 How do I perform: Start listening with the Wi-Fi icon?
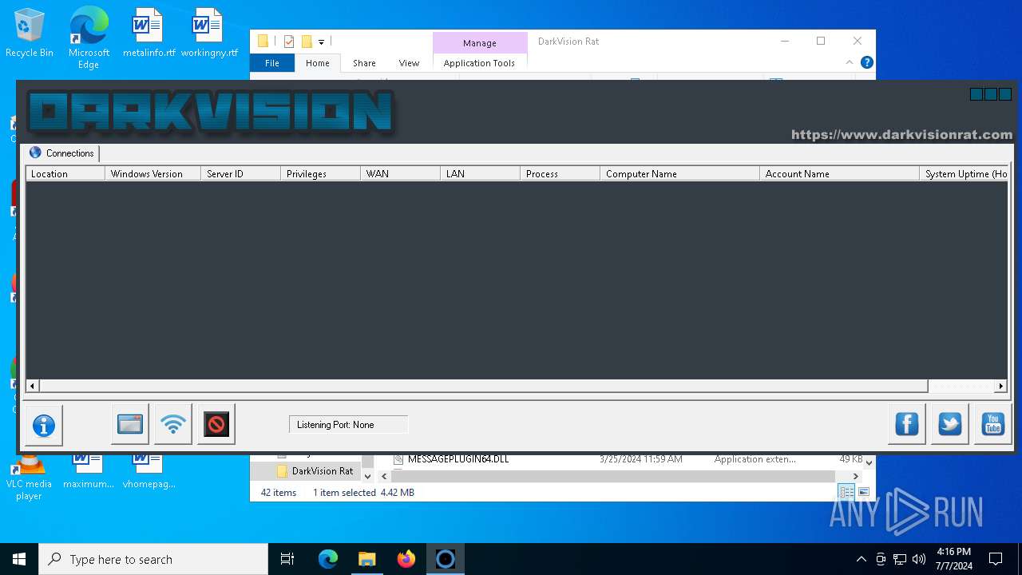(x=172, y=424)
